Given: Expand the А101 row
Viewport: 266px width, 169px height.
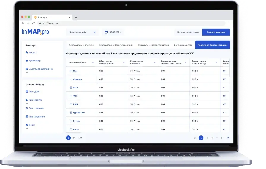Looking at the screenshot, I should point(71,87).
